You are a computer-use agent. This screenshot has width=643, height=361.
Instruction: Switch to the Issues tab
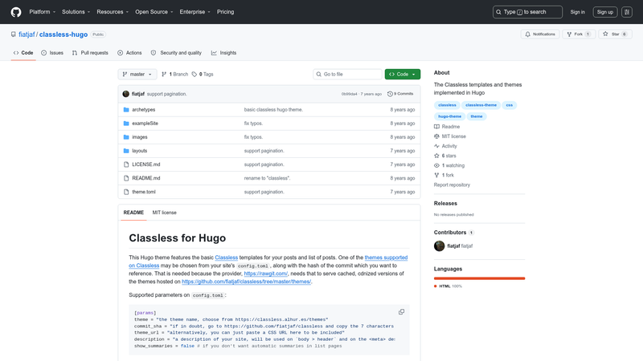[x=52, y=53]
